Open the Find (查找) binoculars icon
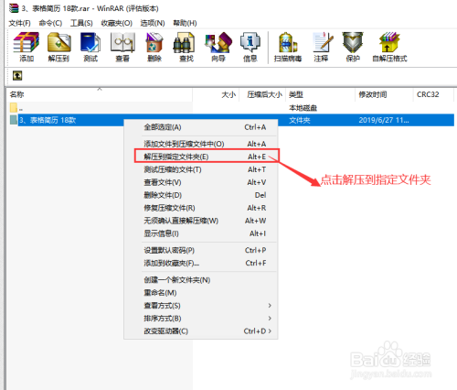 [186, 48]
